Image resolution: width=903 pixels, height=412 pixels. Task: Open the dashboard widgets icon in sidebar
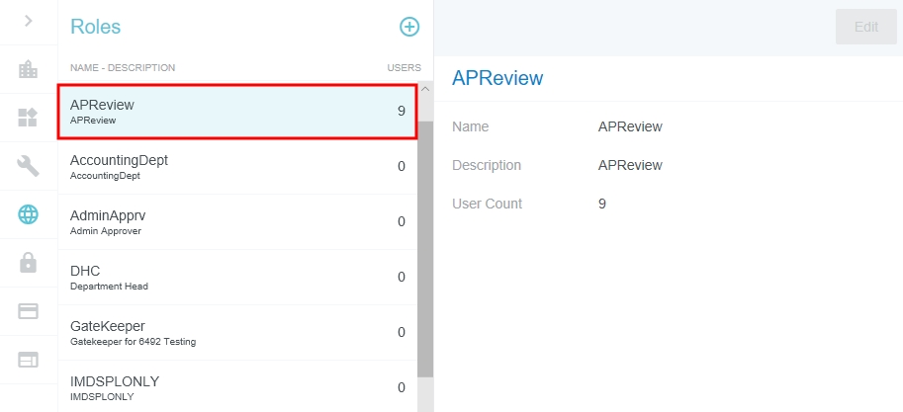(29, 118)
